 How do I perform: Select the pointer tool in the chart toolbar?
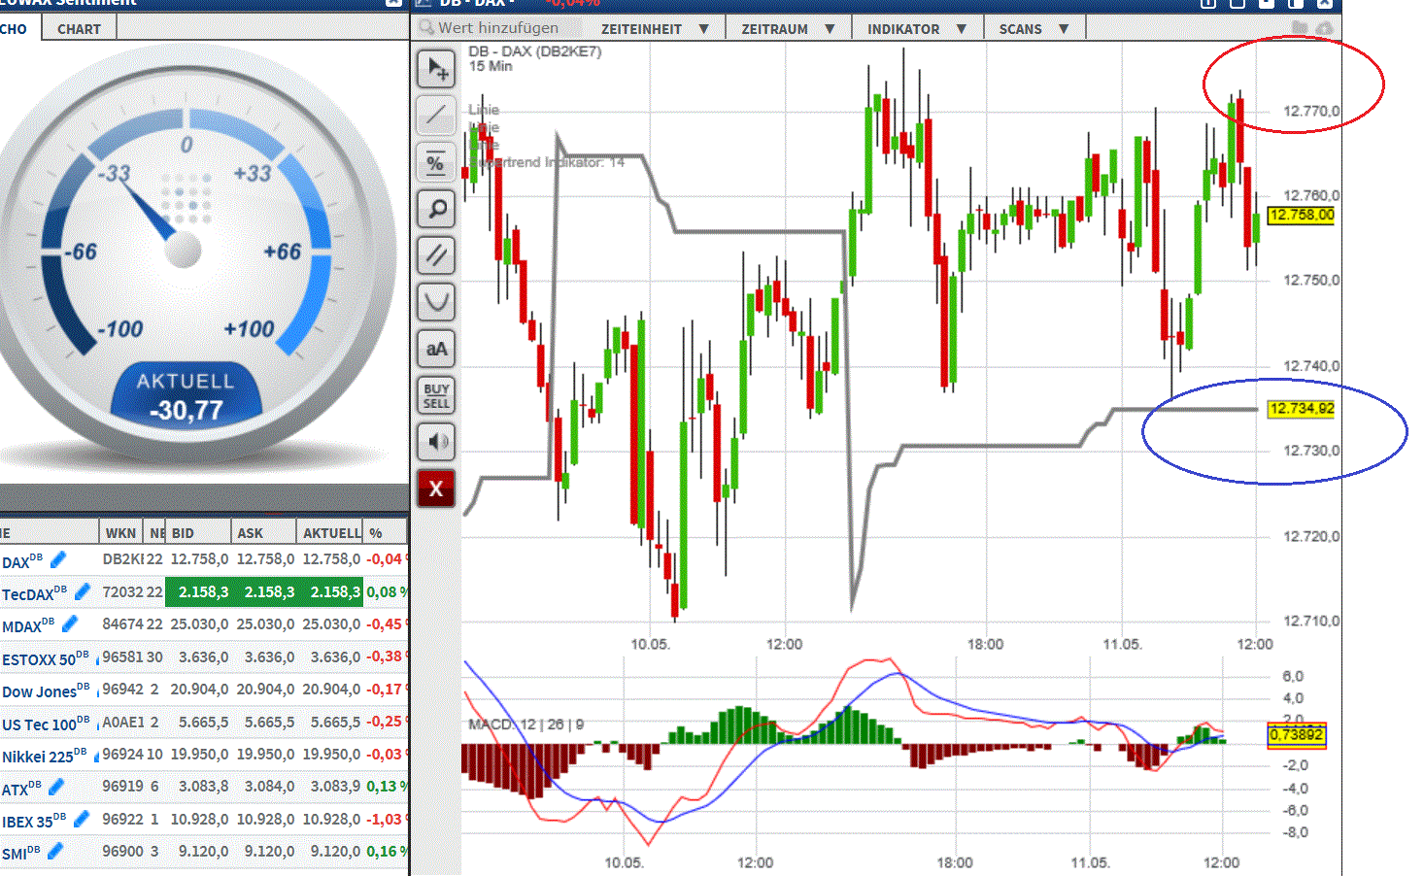tap(436, 68)
